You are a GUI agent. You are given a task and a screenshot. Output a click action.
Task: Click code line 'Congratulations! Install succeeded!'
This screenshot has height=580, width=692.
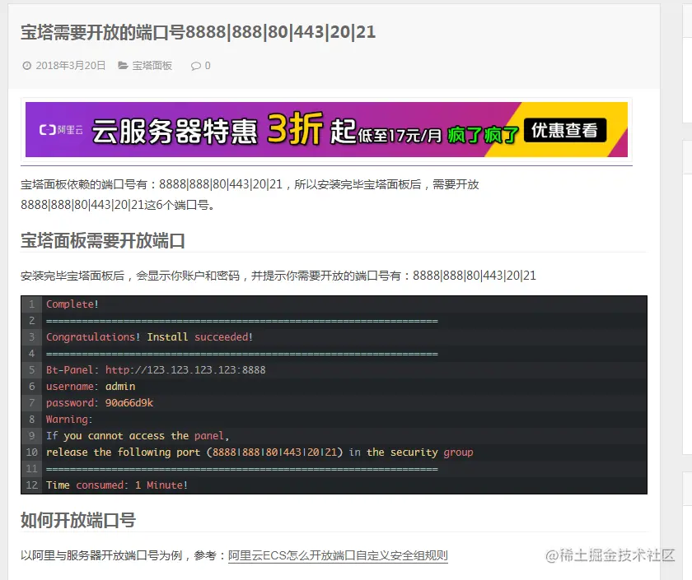(x=149, y=337)
